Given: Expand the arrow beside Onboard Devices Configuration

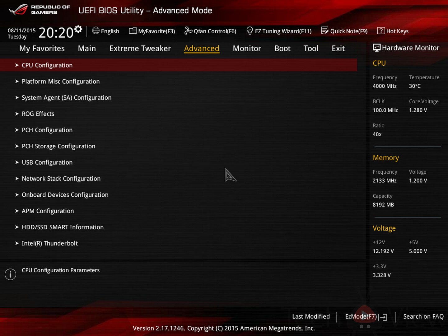Looking at the screenshot, I should click(x=17, y=194).
